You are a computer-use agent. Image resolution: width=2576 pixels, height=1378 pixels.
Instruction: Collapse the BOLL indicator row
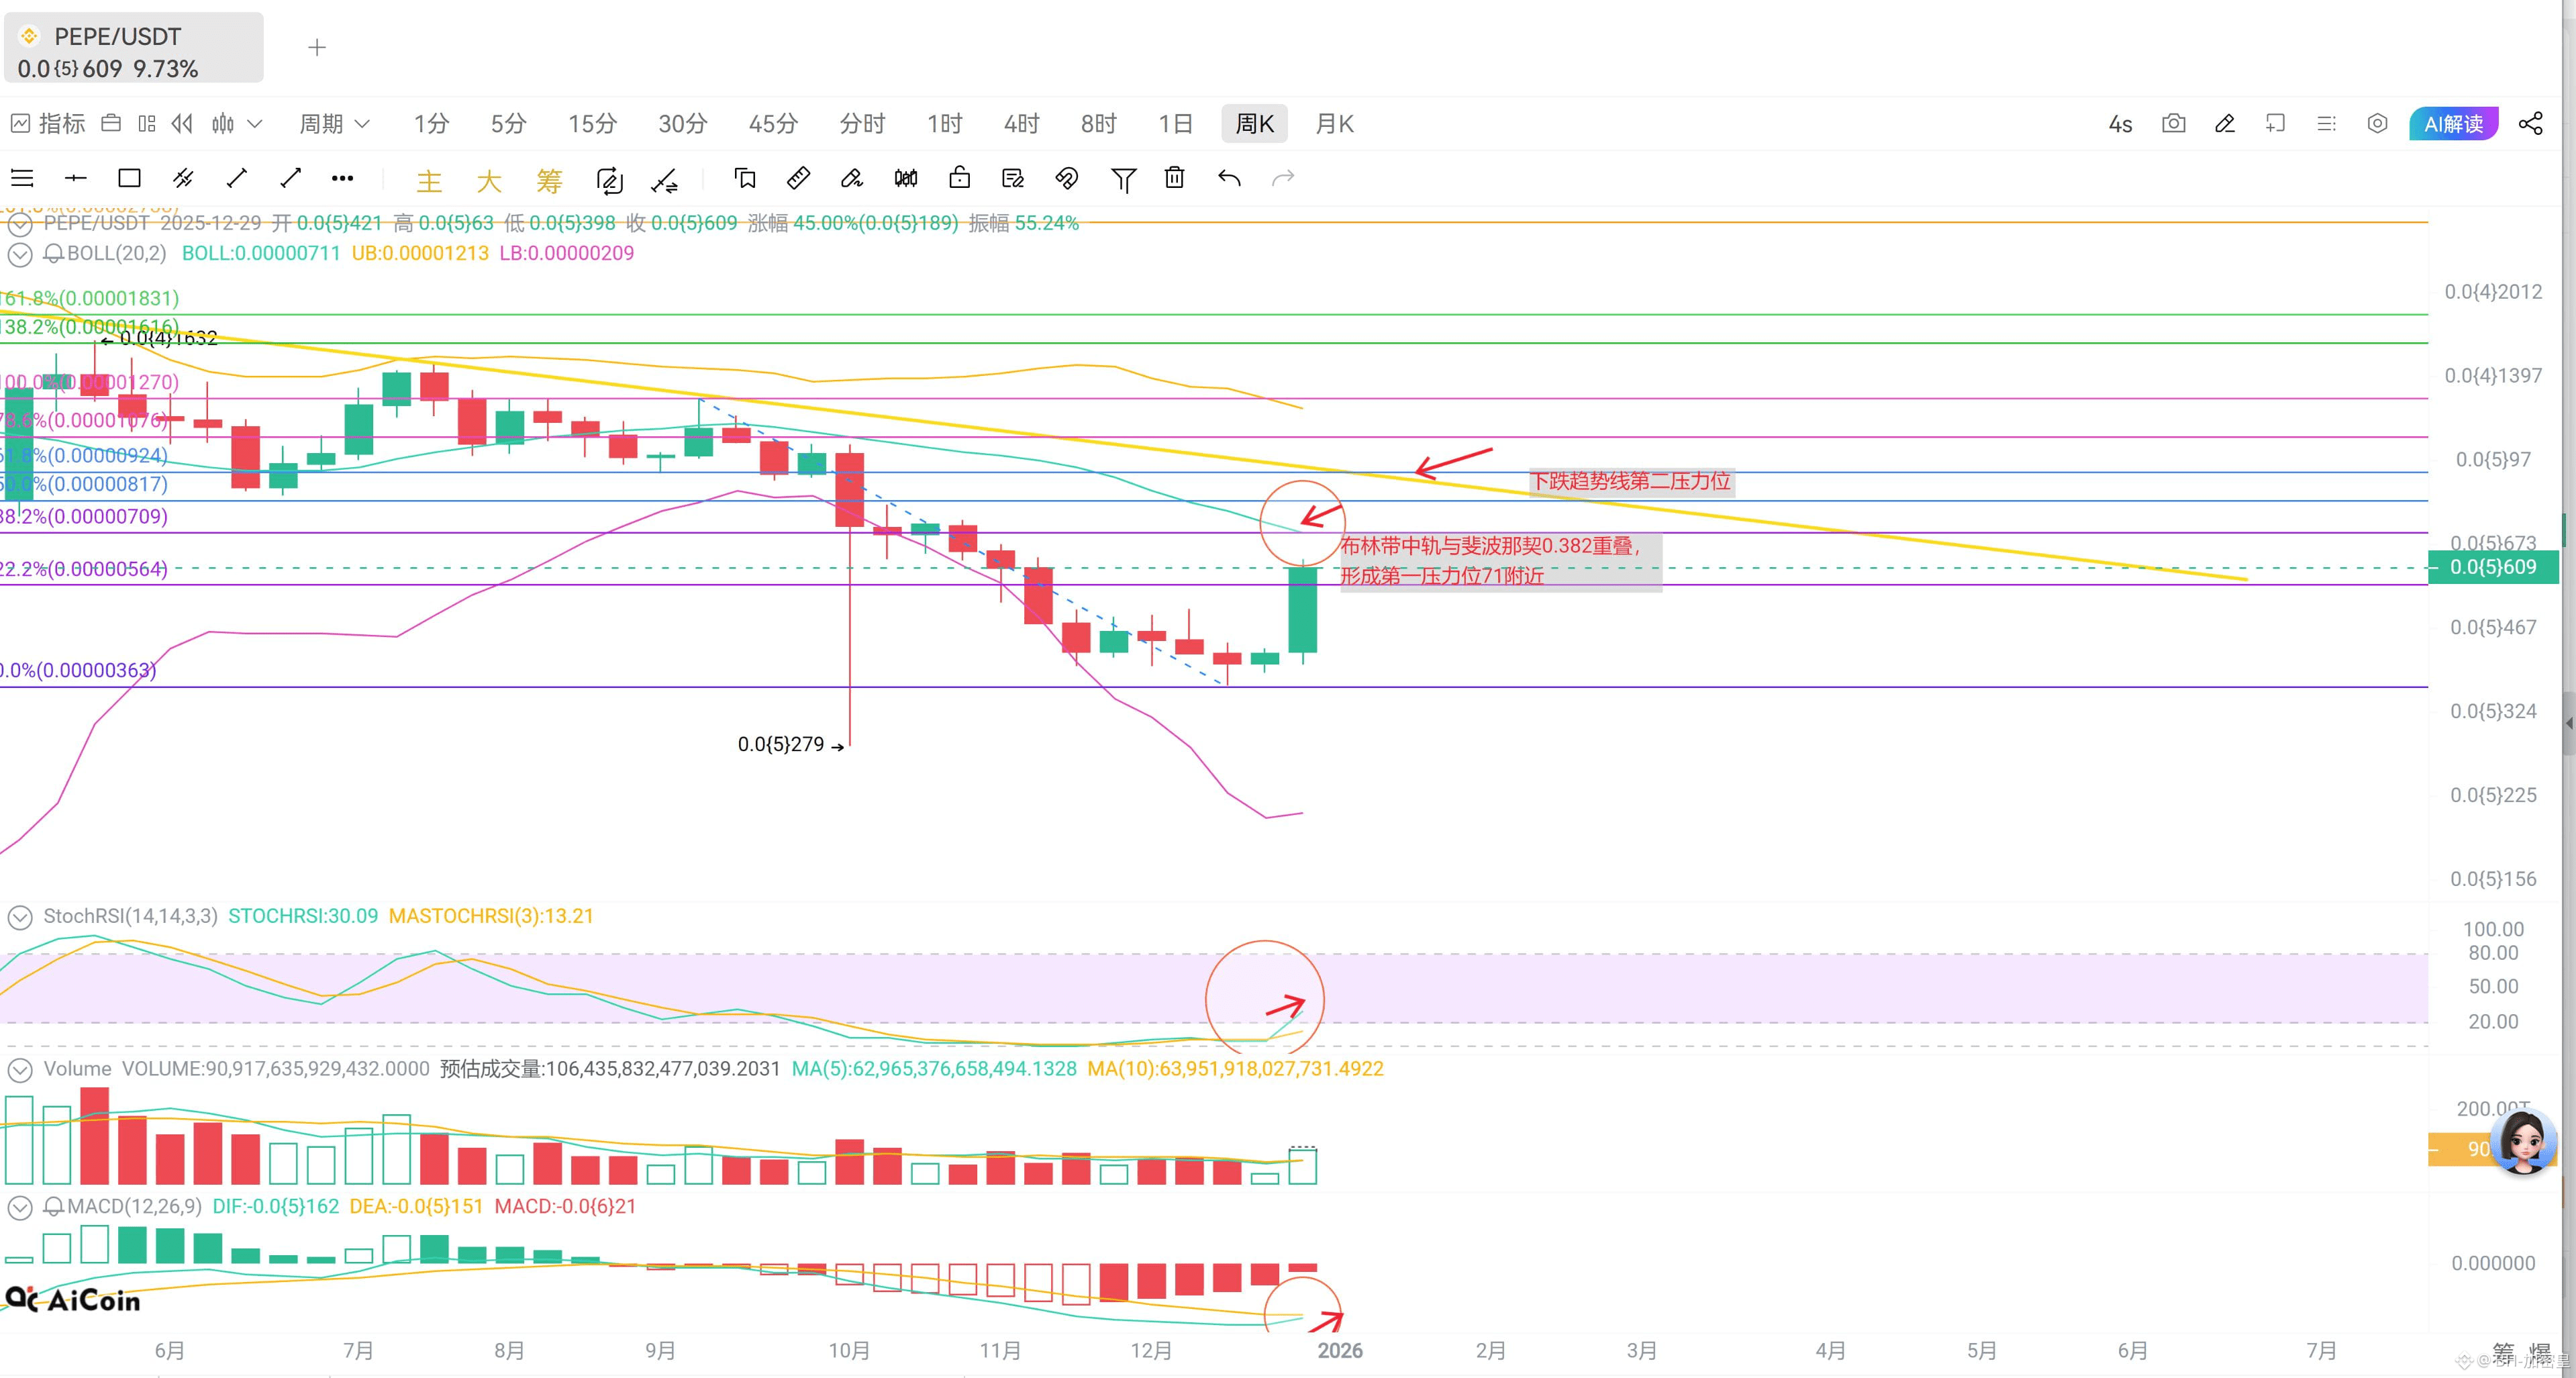point(20,255)
